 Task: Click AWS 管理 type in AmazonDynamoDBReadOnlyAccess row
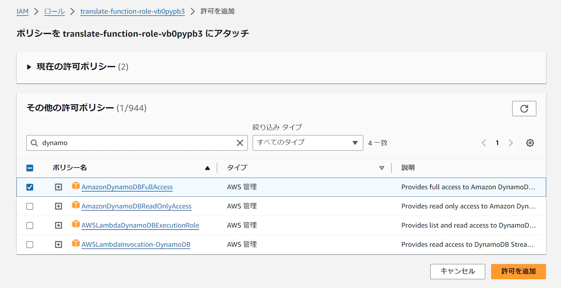pos(242,206)
